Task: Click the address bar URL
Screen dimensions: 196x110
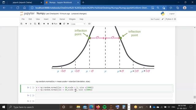Action: tap(92, 8)
